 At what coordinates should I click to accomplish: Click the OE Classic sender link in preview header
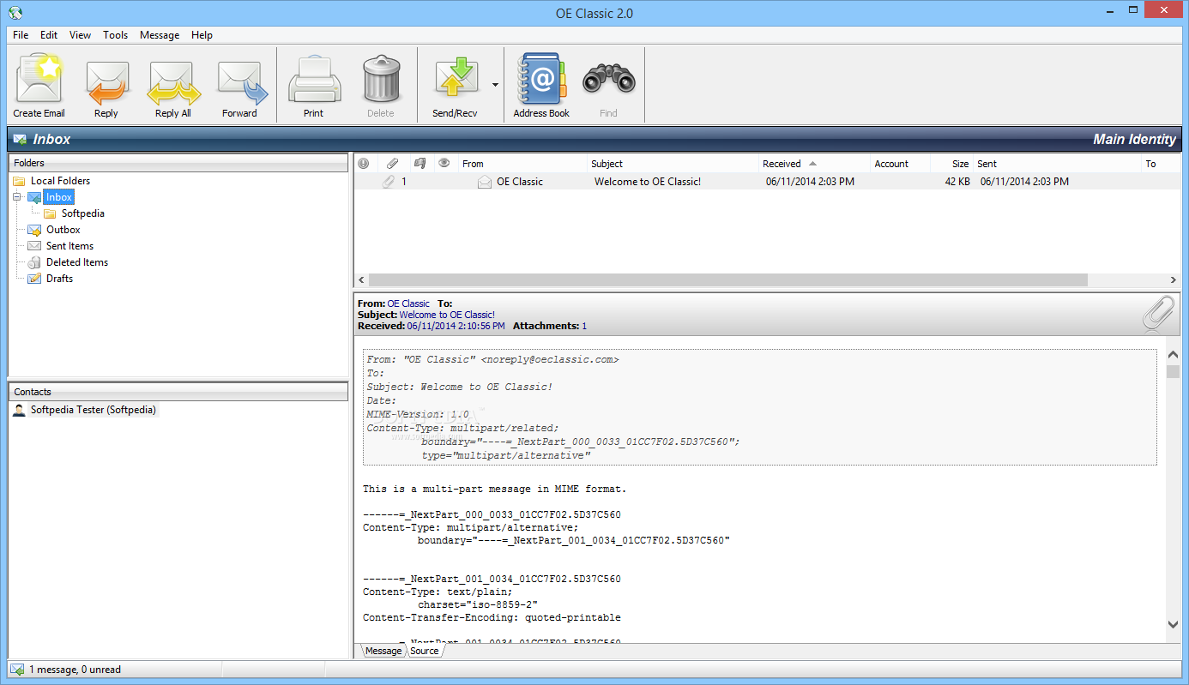point(408,303)
